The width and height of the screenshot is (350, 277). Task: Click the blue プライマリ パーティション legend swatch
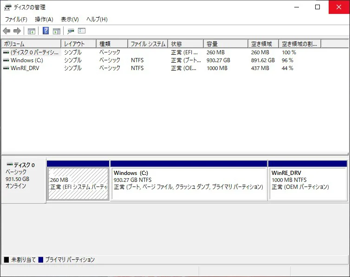pos(41,260)
